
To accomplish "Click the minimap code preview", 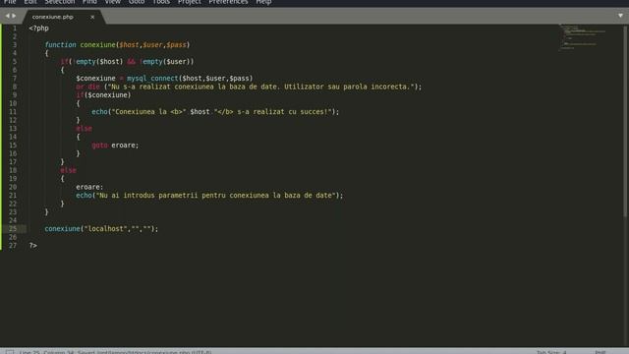I will pyautogui.click(x=583, y=37).
